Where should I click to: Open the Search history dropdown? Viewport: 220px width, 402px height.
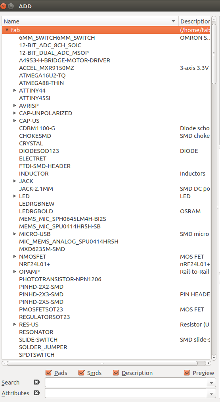click(x=211, y=383)
